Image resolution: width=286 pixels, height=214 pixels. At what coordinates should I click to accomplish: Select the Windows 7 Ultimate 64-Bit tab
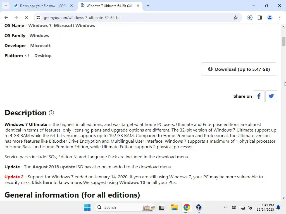[110, 6]
